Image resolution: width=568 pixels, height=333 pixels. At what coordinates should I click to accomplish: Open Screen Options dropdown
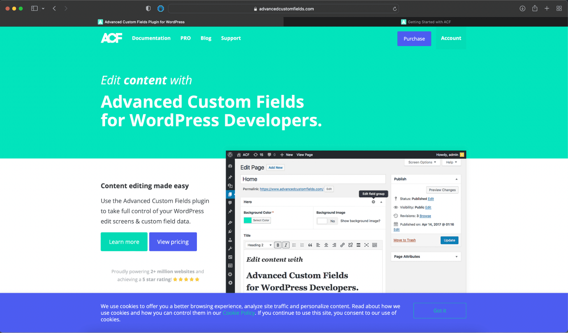422,162
